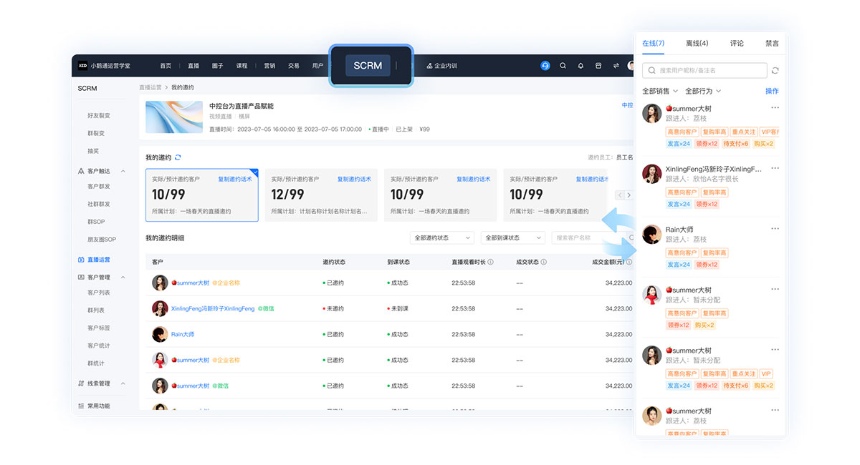Click refresh icon next to 我的邀约
Image resolution: width=860 pixels, height=465 pixels.
(x=178, y=157)
